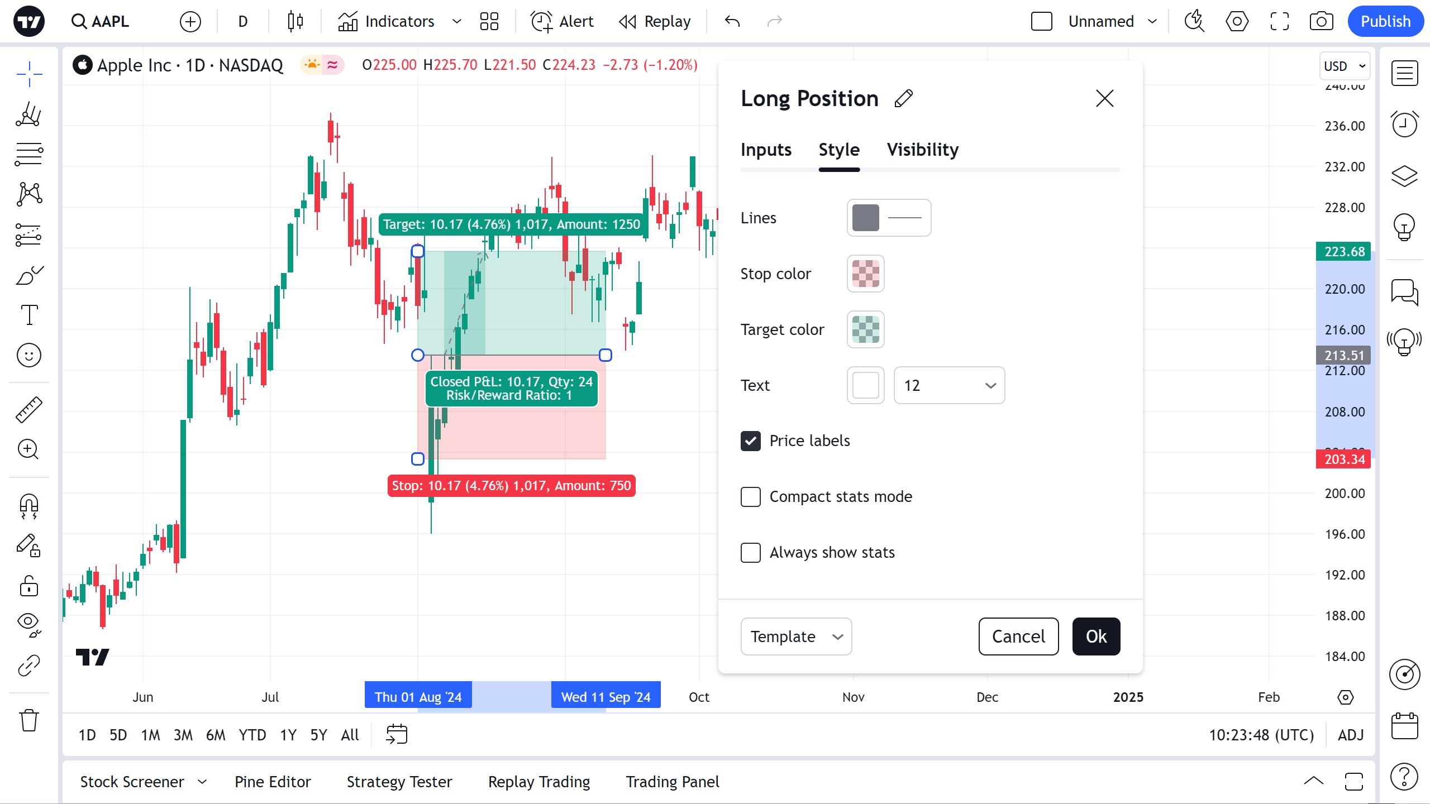The height and width of the screenshot is (804, 1430).
Task: Open the Measure ruler tool
Action: pos(29,410)
